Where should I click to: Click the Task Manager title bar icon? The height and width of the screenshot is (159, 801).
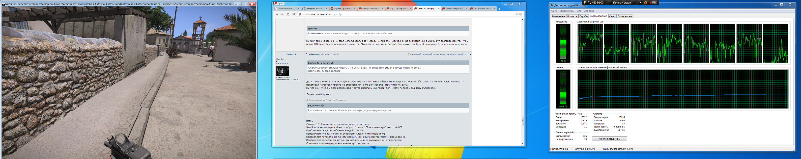coord(552,5)
